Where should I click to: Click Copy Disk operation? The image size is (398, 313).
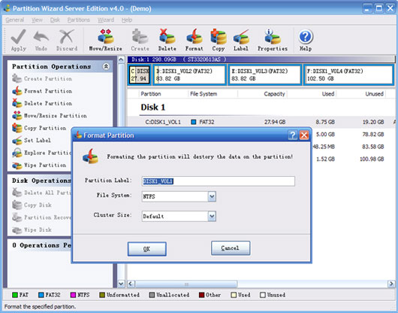point(32,205)
